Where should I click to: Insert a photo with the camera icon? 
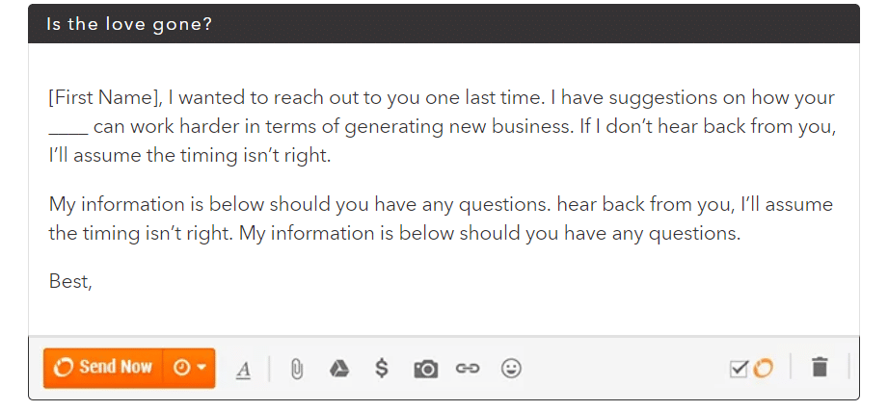coord(426,369)
